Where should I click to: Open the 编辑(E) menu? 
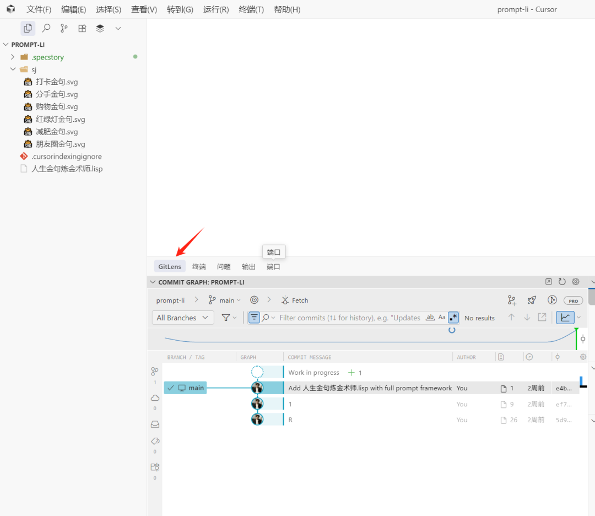(x=74, y=9)
